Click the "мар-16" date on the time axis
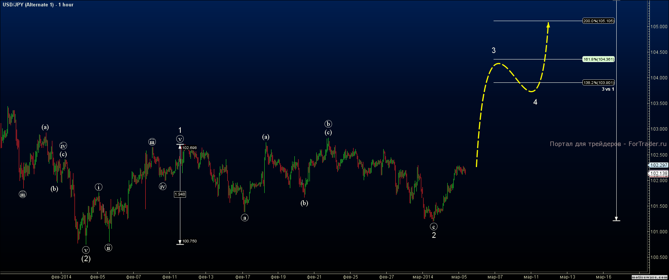This screenshot has height=280, width=669. [603, 277]
